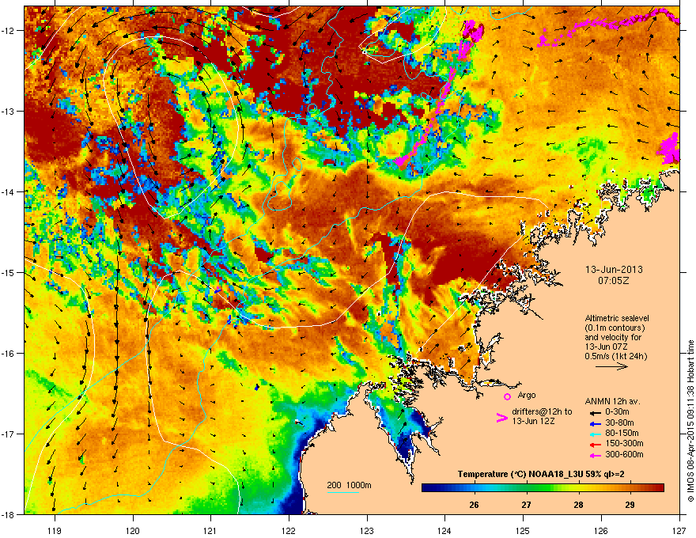This screenshot has width=696, height=538.
Task: Click the '(0.1m contours)' caption line
Action: click(x=615, y=328)
